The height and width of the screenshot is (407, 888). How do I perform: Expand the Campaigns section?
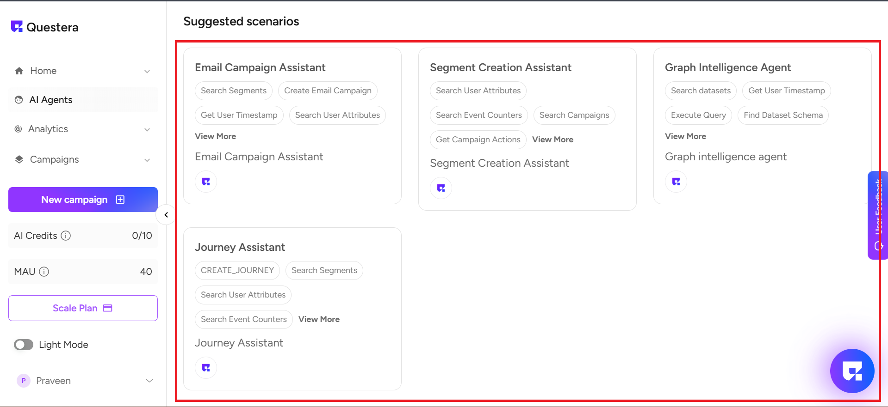pos(147,160)
